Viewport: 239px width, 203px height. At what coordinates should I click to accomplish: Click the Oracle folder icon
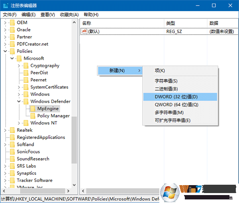(x=12, y=30)
